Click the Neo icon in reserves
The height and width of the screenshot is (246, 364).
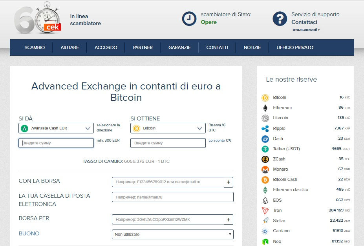[265, 242]
